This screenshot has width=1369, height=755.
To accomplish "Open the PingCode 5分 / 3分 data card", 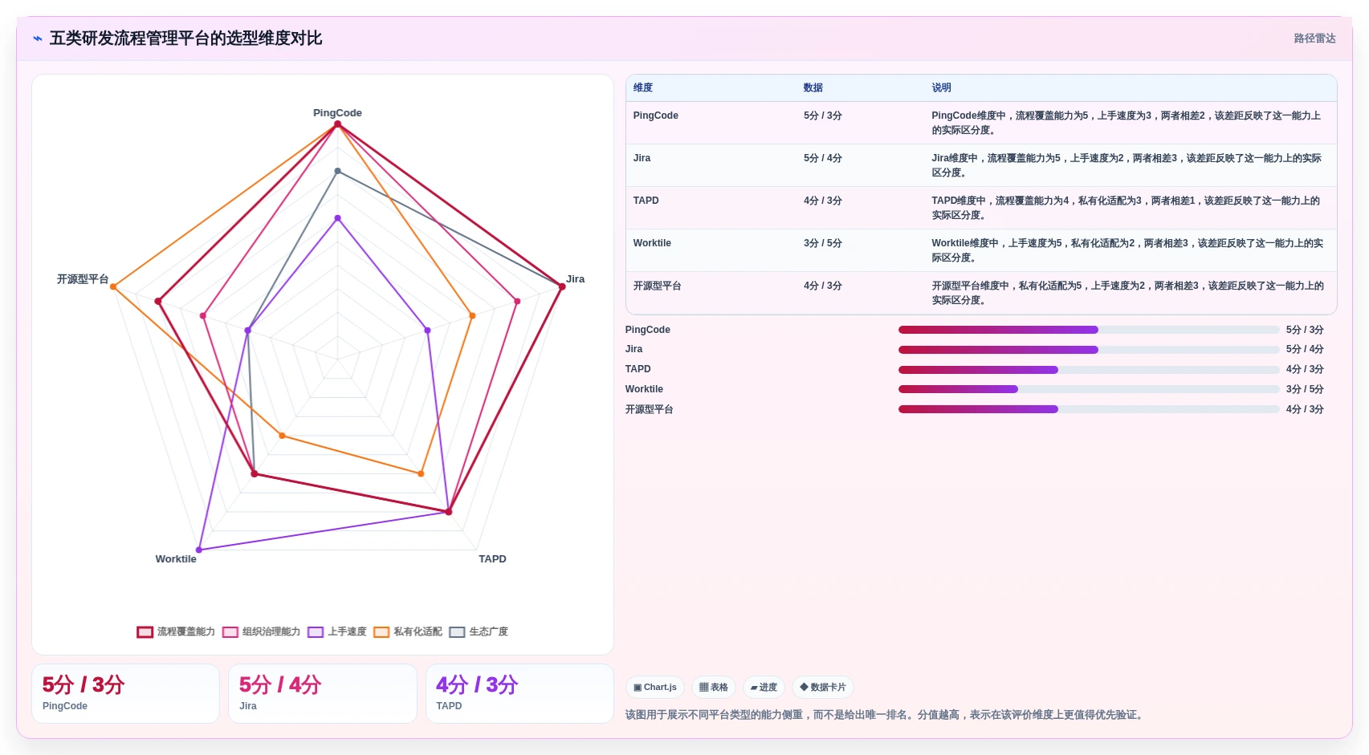I will pyautogui.click(x=125, y=694).
